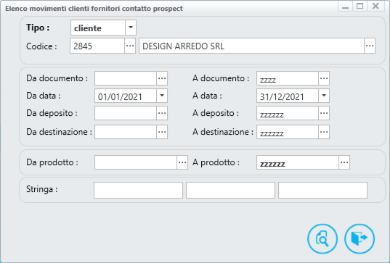Open lookup beside DESIGN ARREDO SRL field
The width and height of the screenshot is (390, 263).
pos(370,46)
